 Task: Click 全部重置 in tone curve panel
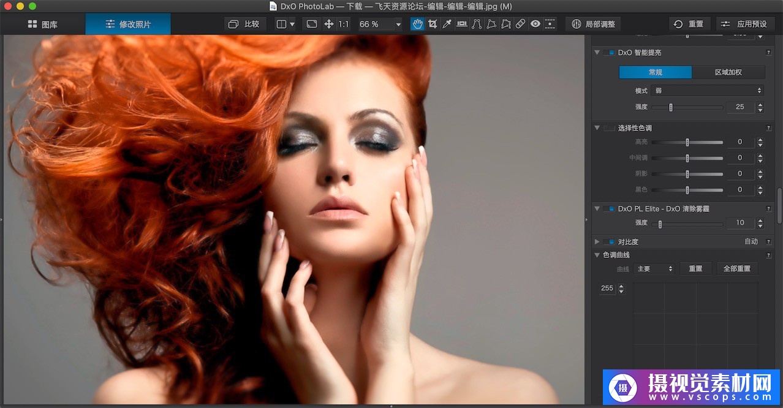pos(737,269)
